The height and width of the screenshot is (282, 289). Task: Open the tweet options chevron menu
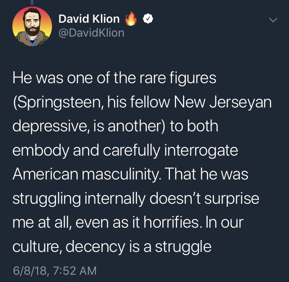click(273, 19)
